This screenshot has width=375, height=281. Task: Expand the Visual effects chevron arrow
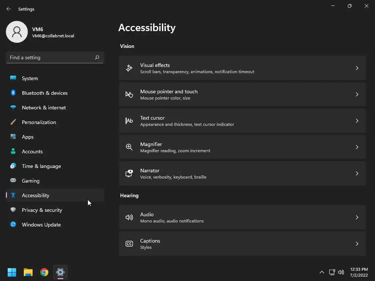click(357, 68)
